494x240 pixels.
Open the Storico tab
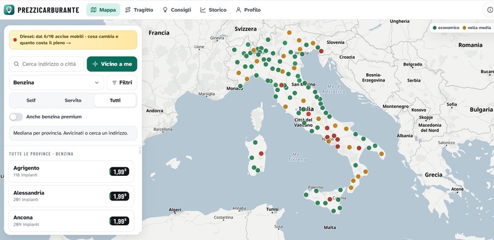pyautogui.click(x=213, y=10)
